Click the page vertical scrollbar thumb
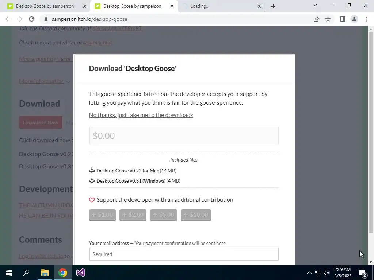The width and height of the screenshot is (374, 280). tap(371, 132)
